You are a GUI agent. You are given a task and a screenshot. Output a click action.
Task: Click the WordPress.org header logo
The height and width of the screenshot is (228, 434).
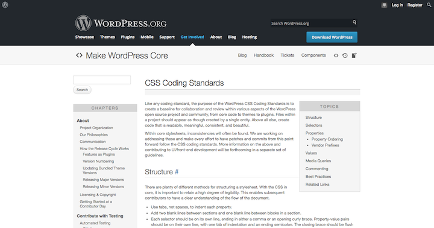pyautogui.click(x=121, y=24)
